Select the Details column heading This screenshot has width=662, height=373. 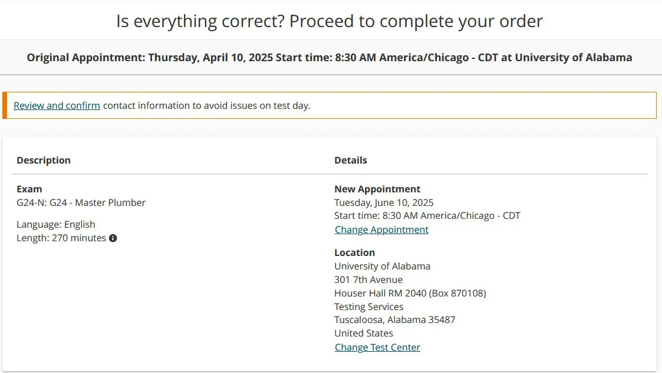tap(350, 160)
